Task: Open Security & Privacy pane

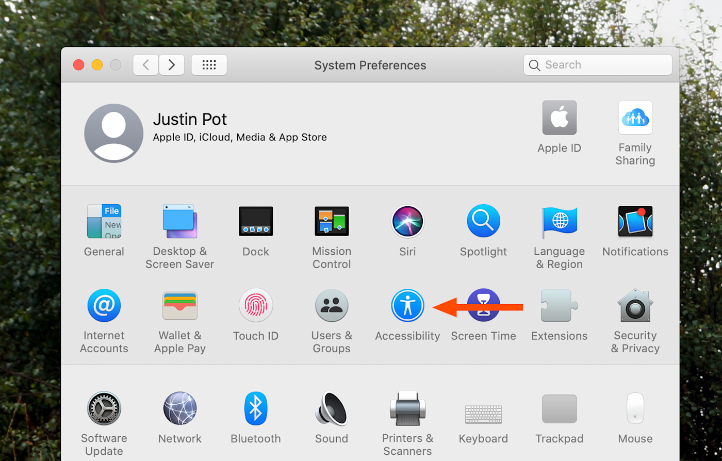Action: tap(635, 306)
